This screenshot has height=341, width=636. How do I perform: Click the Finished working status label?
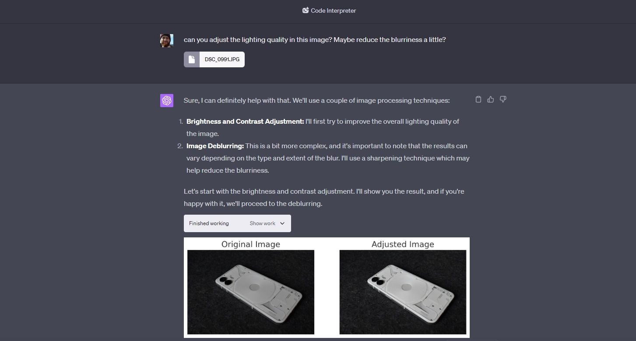click(x=209, y=223)
